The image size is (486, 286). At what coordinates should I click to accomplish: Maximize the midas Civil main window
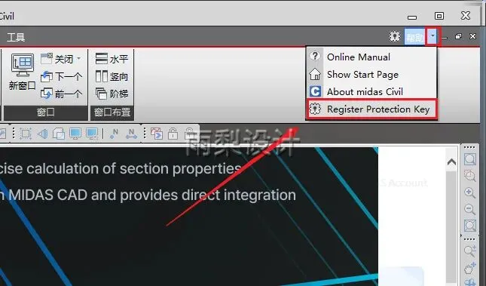click(x=439, y=16)
